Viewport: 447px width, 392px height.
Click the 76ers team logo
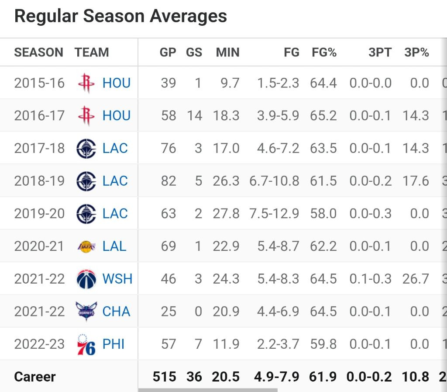86,344
